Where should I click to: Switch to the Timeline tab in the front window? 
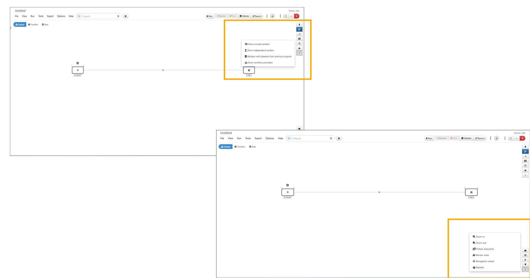click(240, 147)
